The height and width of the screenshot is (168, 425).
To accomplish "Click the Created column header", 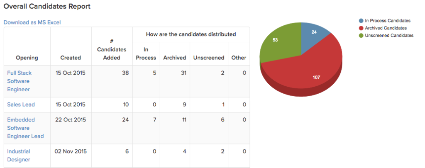I will pyautogui.click(x=71, y=58).
